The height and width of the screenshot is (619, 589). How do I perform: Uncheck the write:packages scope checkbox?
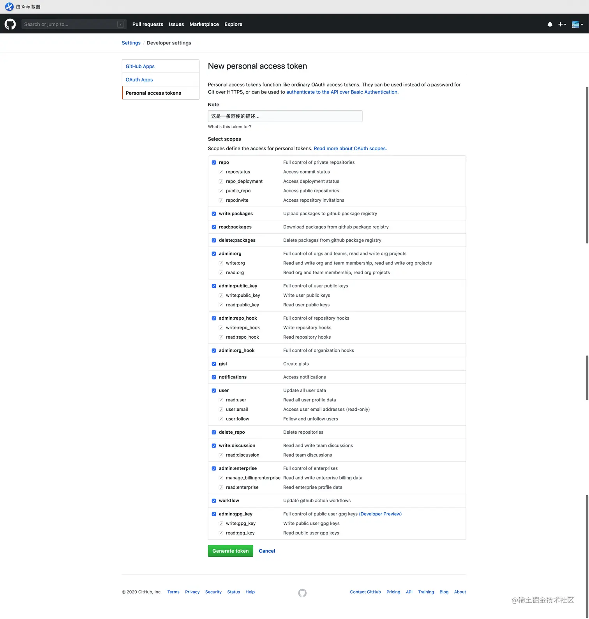coord(214,214)
